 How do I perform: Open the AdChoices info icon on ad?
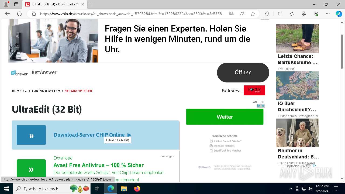tap(259, 106)
